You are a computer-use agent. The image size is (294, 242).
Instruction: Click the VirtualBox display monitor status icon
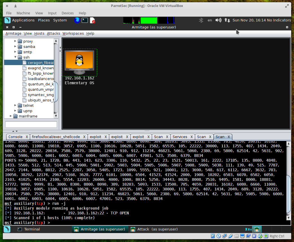click(x=242, y=236)
